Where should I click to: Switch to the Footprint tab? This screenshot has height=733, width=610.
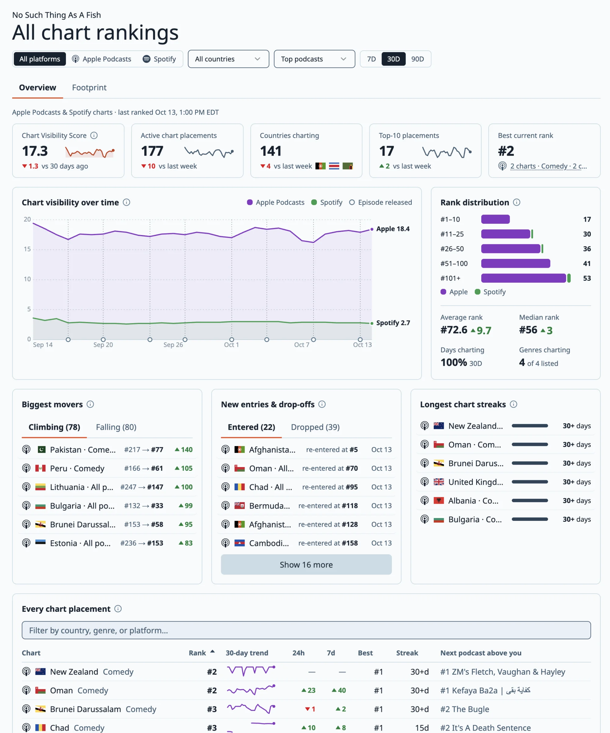89,88
